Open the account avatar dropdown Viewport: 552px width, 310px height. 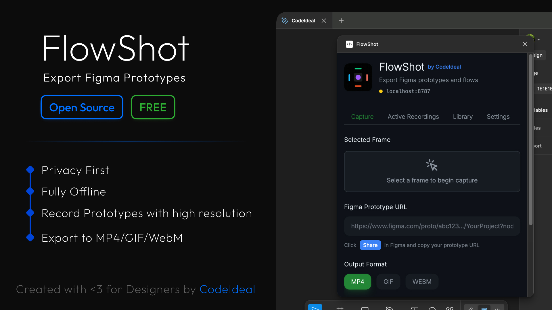[538, 40]
